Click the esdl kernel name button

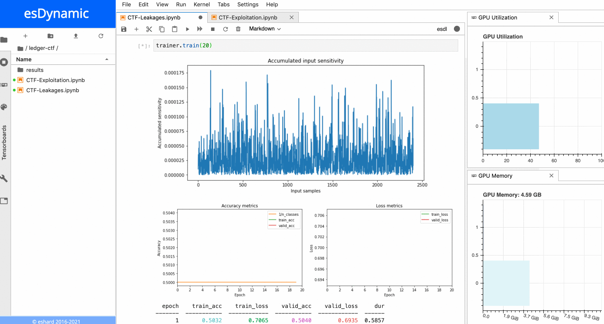(442, 29)
